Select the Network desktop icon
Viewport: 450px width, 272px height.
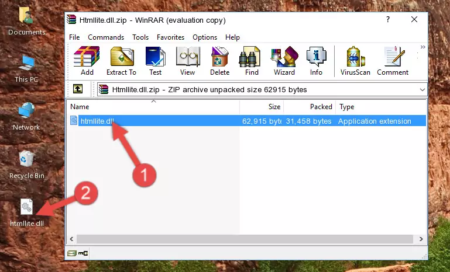point(26,117)
